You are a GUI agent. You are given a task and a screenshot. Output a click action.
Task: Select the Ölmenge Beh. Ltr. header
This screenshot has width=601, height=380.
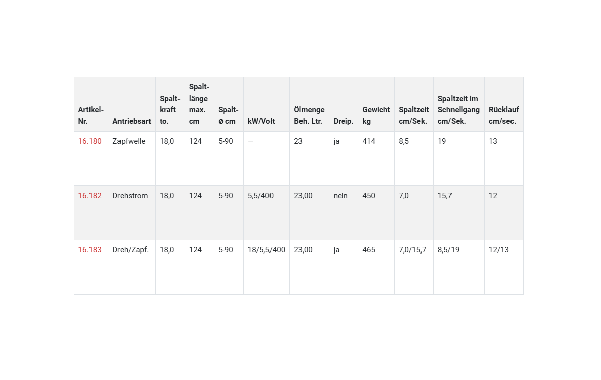pyautogui.click(x=309, y=115)
